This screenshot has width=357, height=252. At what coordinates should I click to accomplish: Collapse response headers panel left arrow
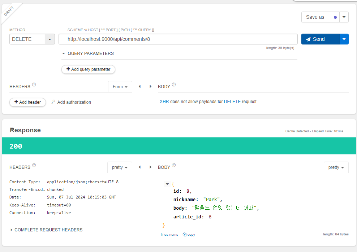coord(139,167)
